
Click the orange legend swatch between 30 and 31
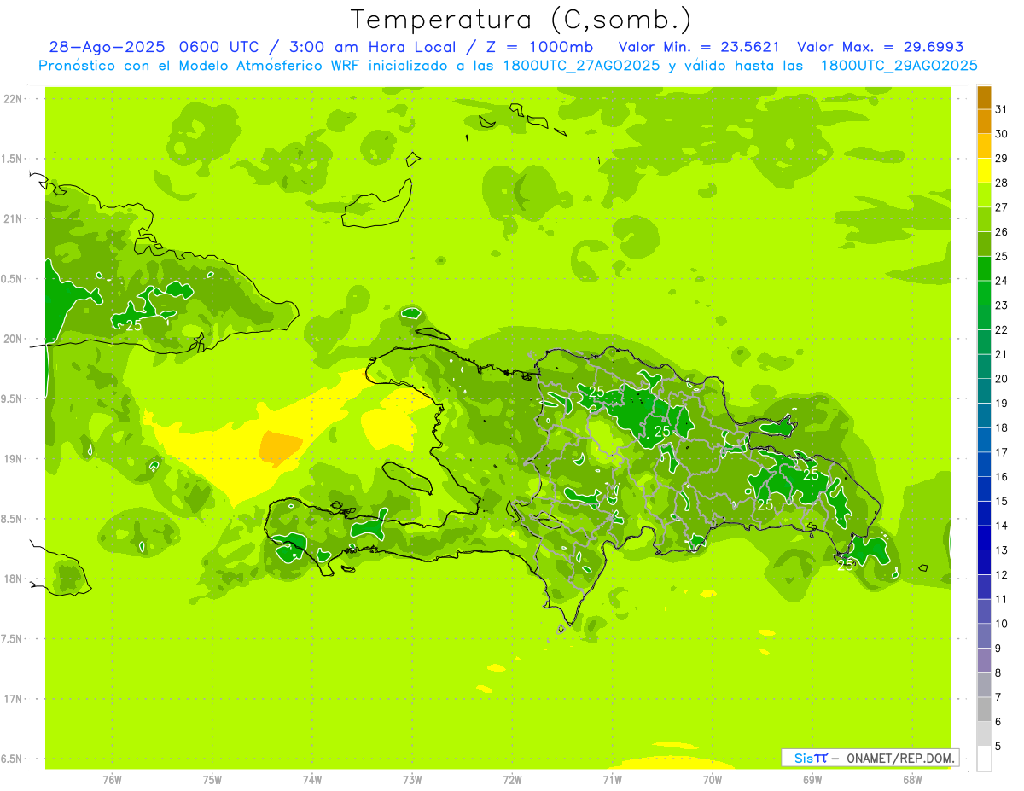click(984, 122)
